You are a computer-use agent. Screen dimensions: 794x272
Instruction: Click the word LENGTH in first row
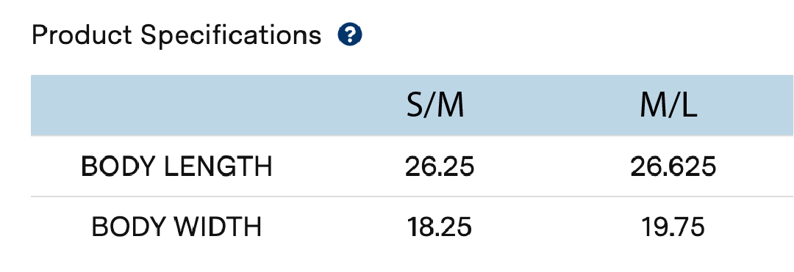click(x=219, y=166)
